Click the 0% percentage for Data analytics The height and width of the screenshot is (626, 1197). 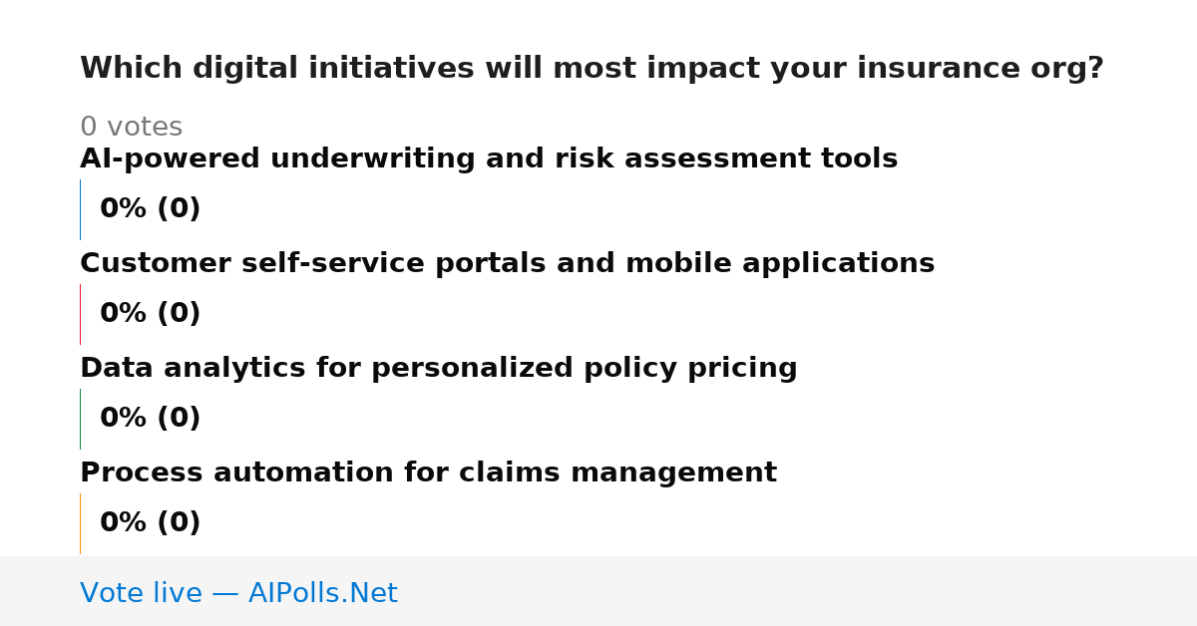[x=124, y=419]
